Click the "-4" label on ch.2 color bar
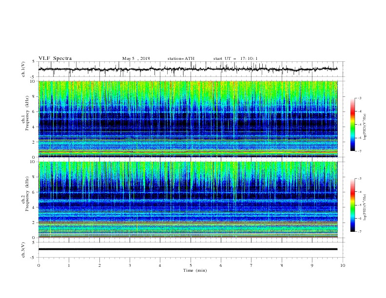The height and width of the screenshot is (298, 386). click(360, 192)
